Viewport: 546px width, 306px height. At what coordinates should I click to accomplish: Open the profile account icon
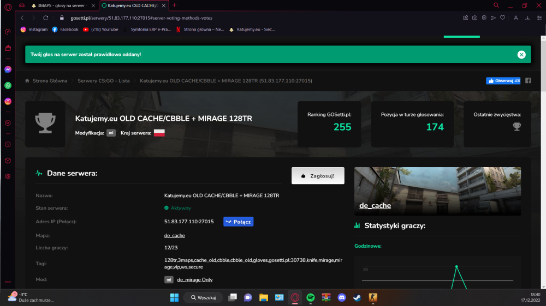[x=516, y=18]
